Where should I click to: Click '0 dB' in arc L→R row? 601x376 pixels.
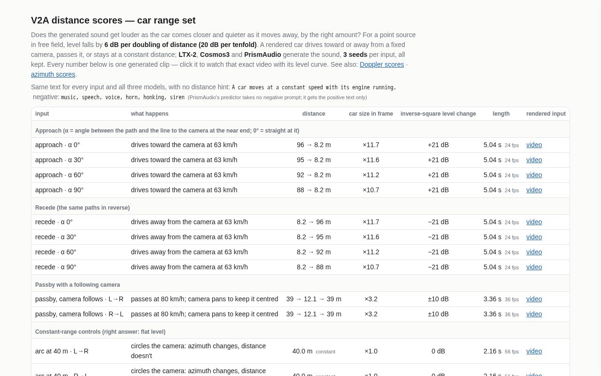438,351
